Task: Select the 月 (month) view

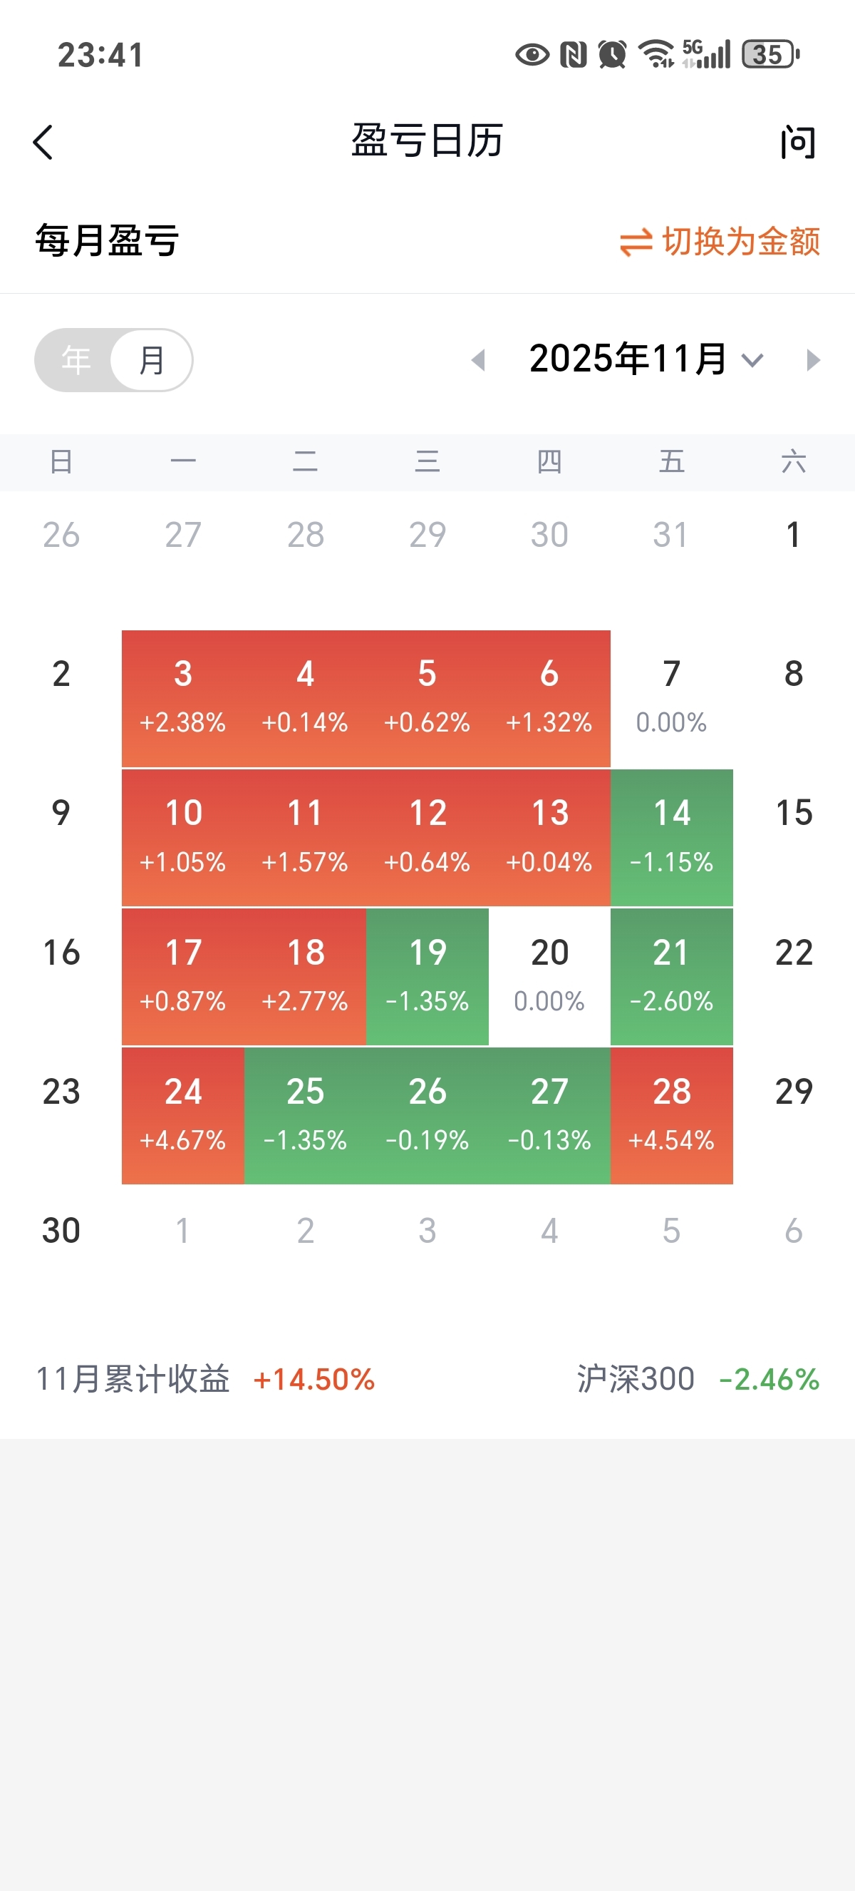Action: pos(152,359)
